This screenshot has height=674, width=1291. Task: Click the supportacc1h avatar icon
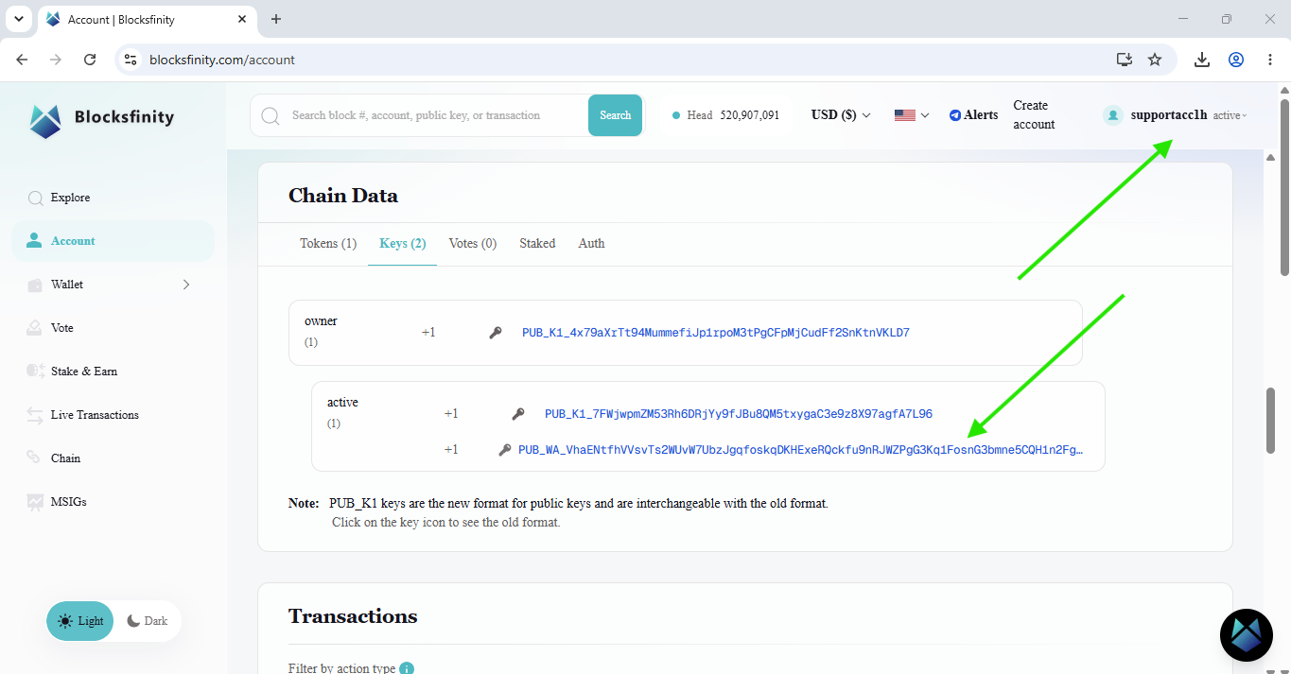[1113, 115]
